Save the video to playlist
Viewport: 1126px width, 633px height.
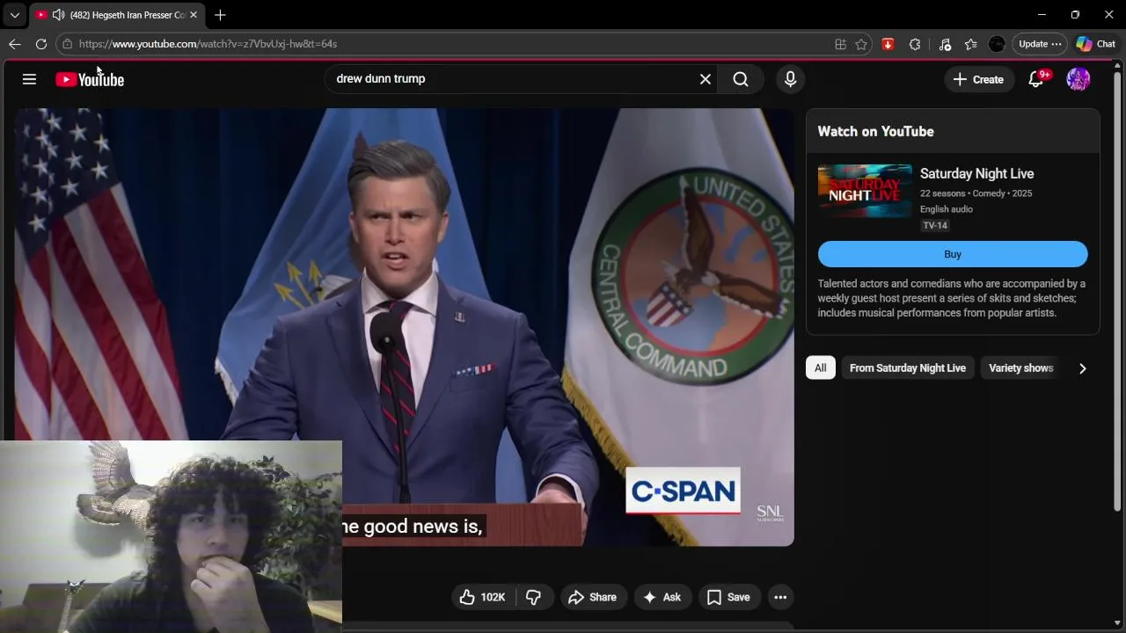[728, 597]
